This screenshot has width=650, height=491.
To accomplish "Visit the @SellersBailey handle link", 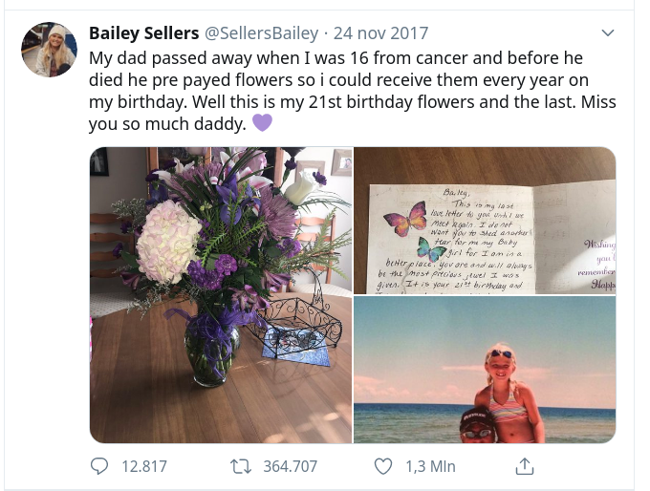I will click(261, 33).
